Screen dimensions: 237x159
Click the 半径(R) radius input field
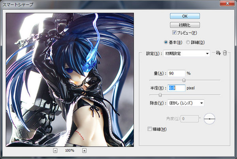177,88
